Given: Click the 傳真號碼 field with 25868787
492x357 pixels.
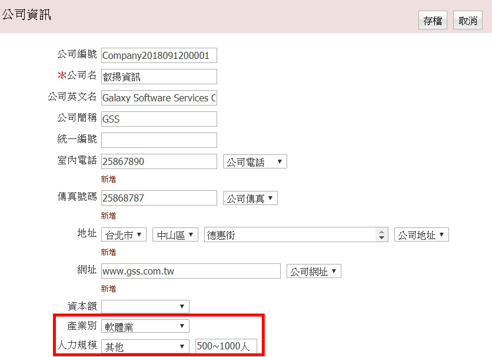Looking at the screenshot, I should click(159, 198).
